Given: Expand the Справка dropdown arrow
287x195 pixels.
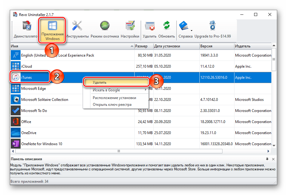Looking at the screenshot, I should (191, 31).
